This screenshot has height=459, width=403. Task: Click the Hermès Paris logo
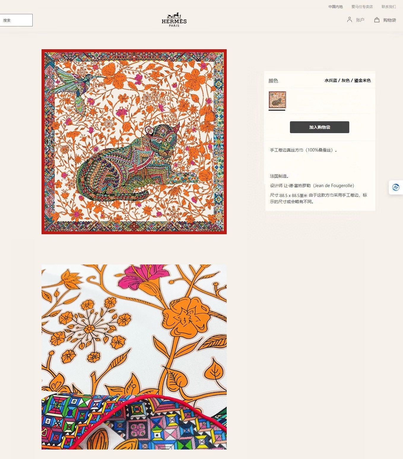coord(174,20)
